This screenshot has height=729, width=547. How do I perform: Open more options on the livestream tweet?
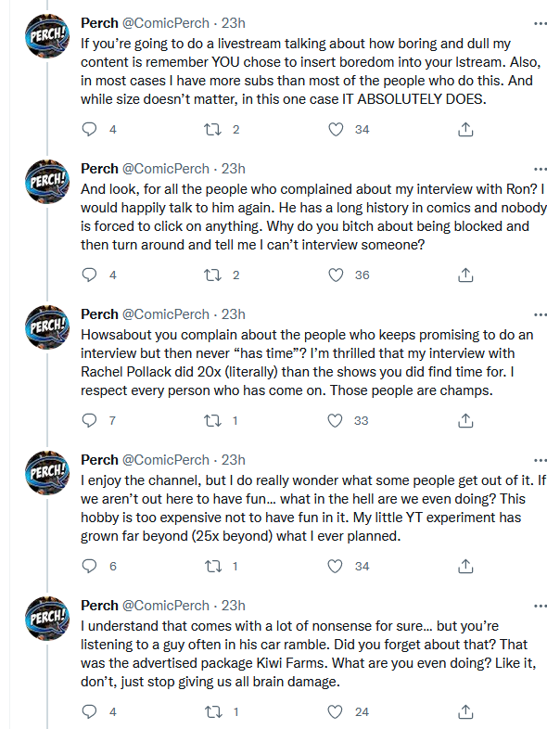point(540,23)
